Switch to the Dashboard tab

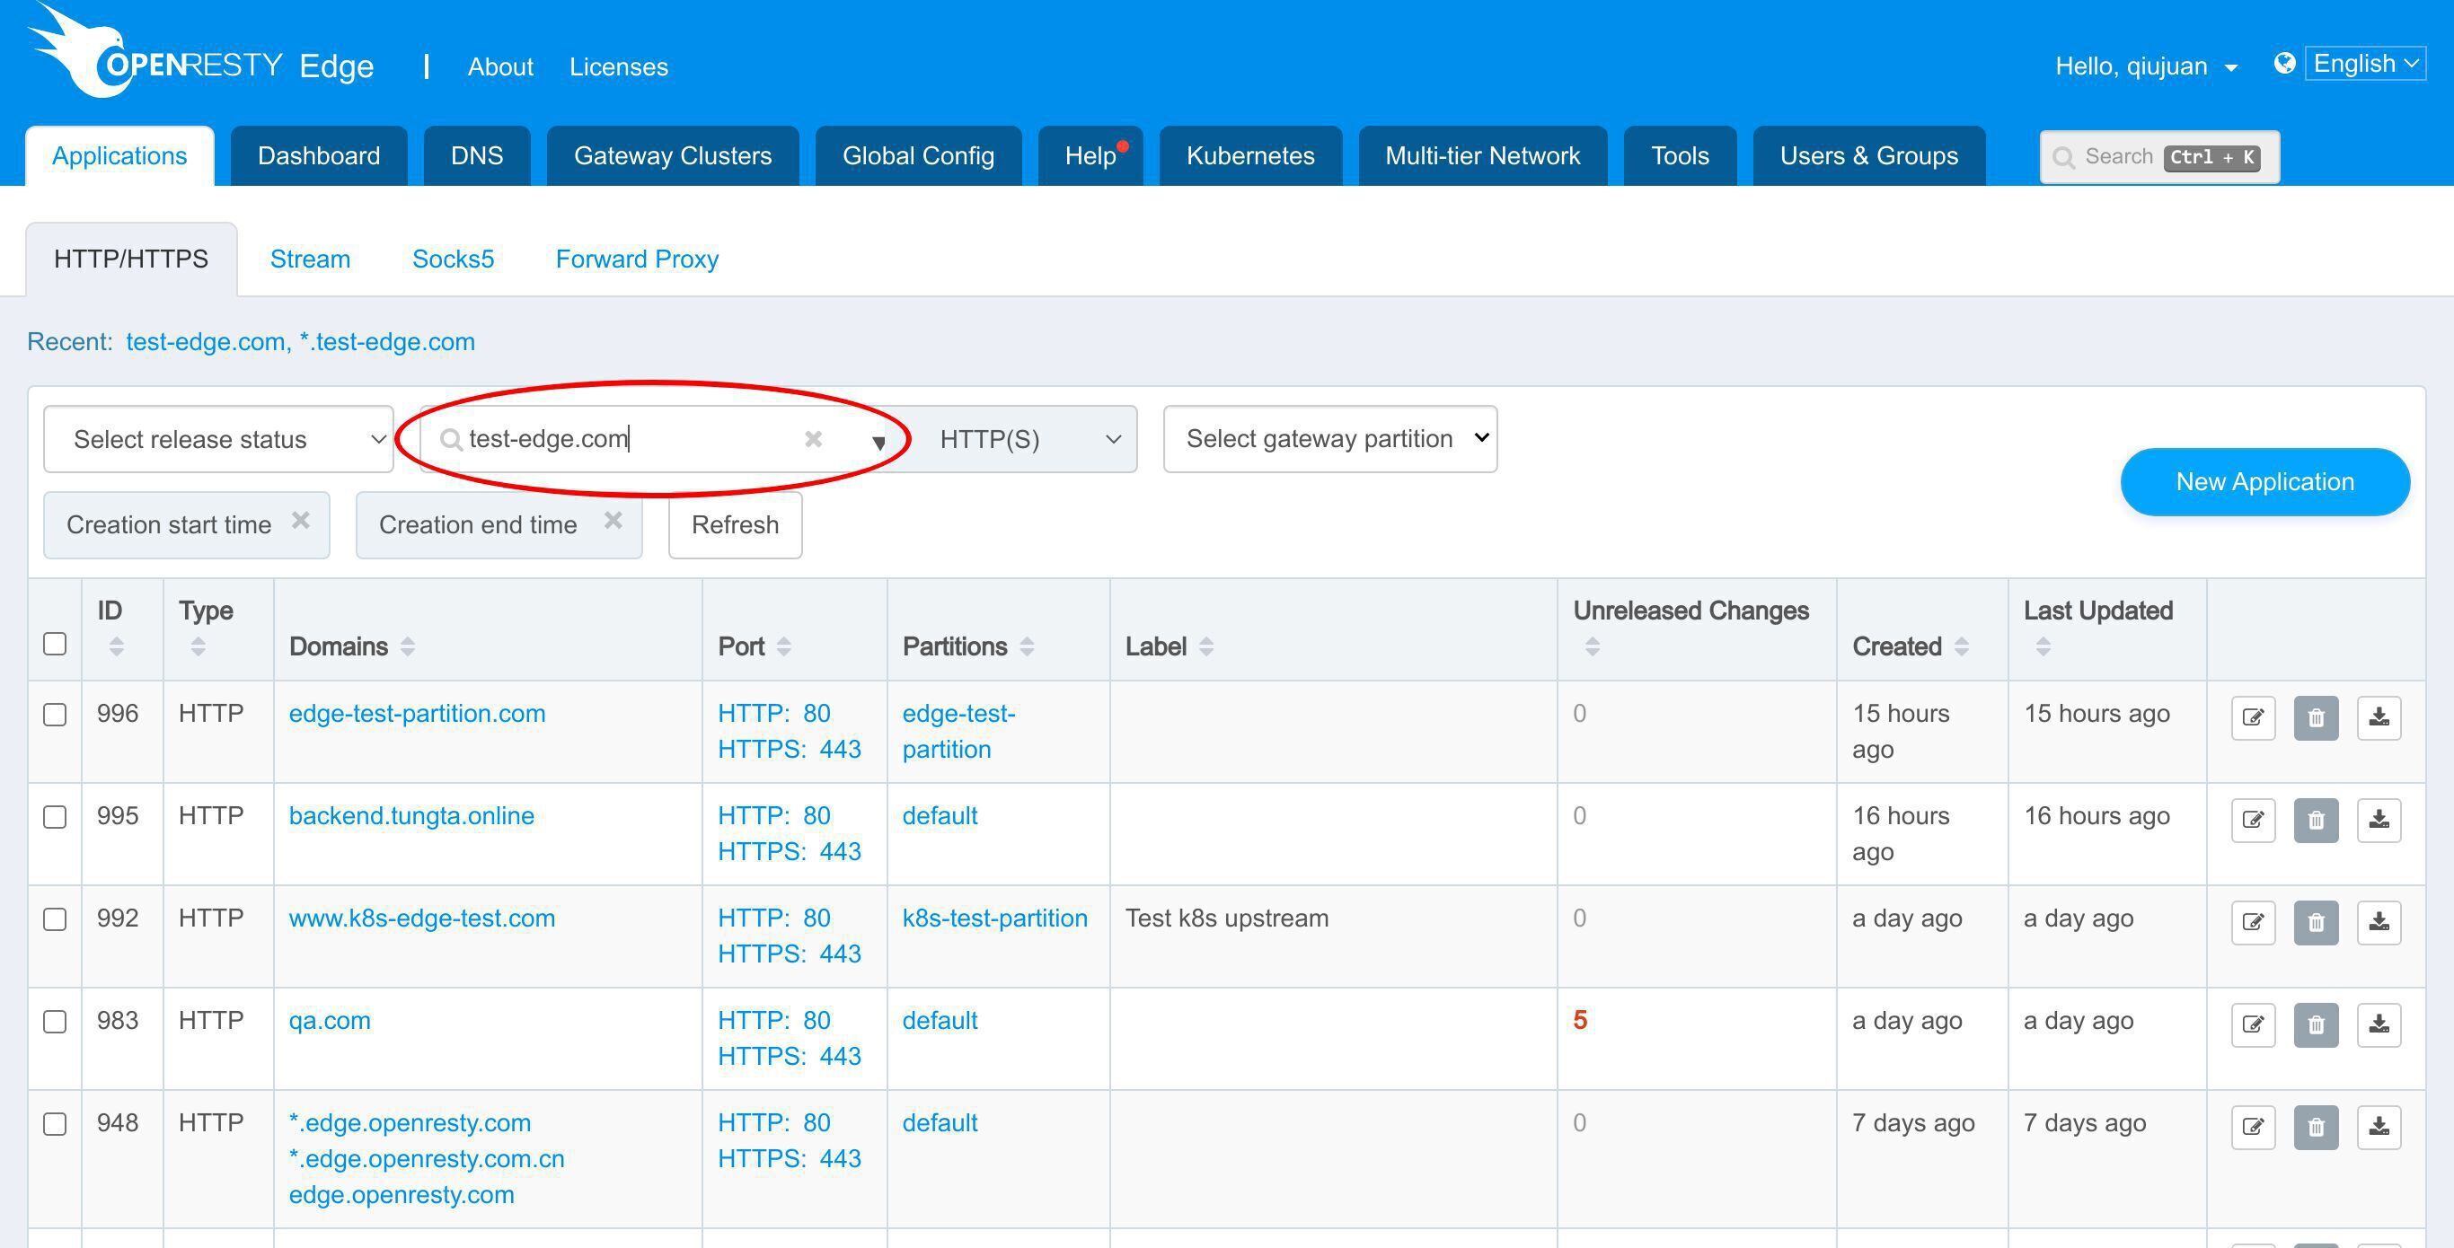(319, 155)
